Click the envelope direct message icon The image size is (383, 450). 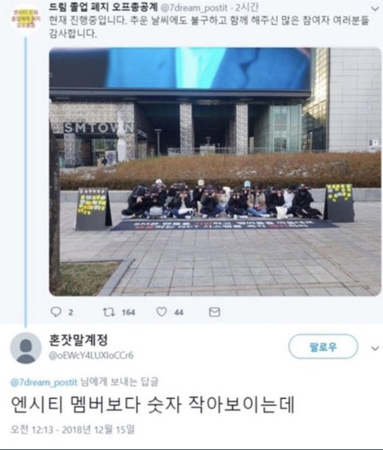click(x=215, y=312)
